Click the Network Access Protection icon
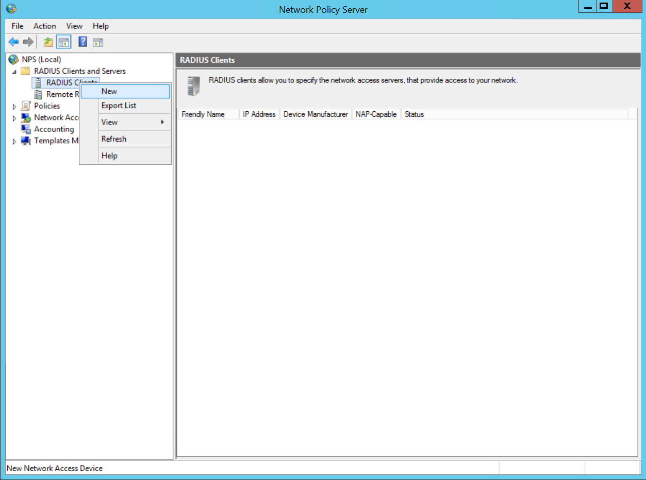Image resolution: width=646 pixels, height=480 pixels. click(25, 117)
